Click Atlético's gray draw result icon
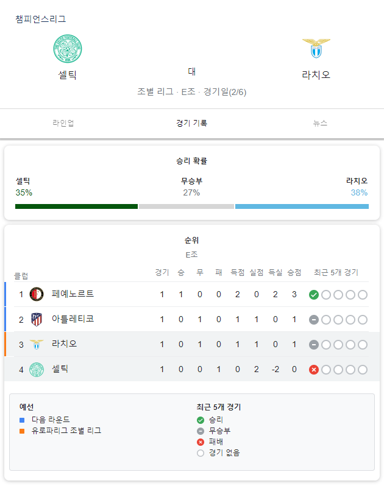This screenshot has height=486, width=384. point(314,320)
